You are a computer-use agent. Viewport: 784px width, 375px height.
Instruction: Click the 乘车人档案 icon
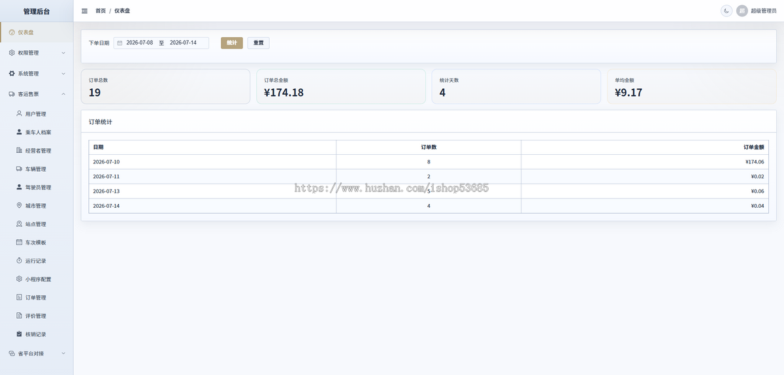[x=19, y=132]
